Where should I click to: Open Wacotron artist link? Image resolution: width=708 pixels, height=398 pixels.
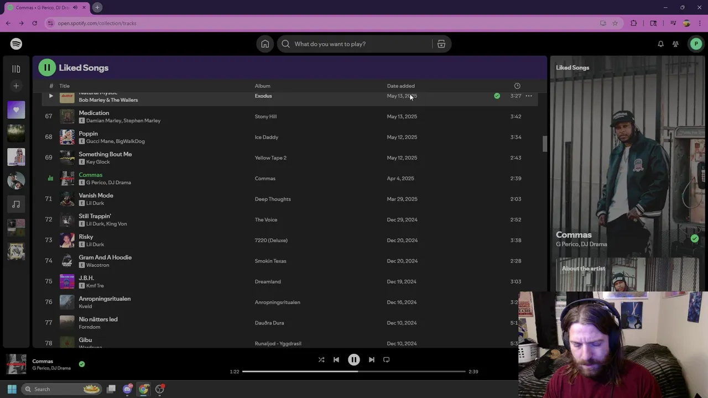pos(98,265)
